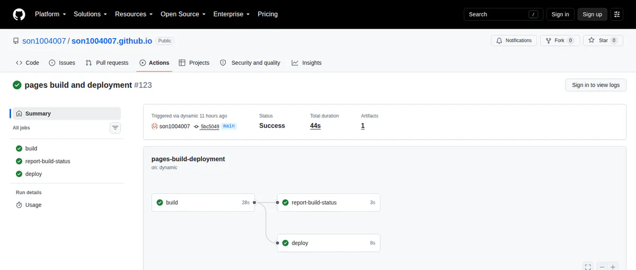Click the Fork count badge
636x270 pixels.
coord(570,40)
